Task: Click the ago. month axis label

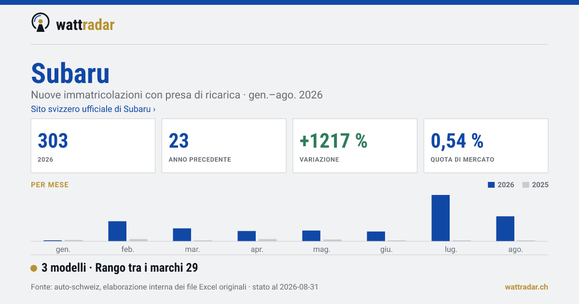Action: (x=516, y=249)
